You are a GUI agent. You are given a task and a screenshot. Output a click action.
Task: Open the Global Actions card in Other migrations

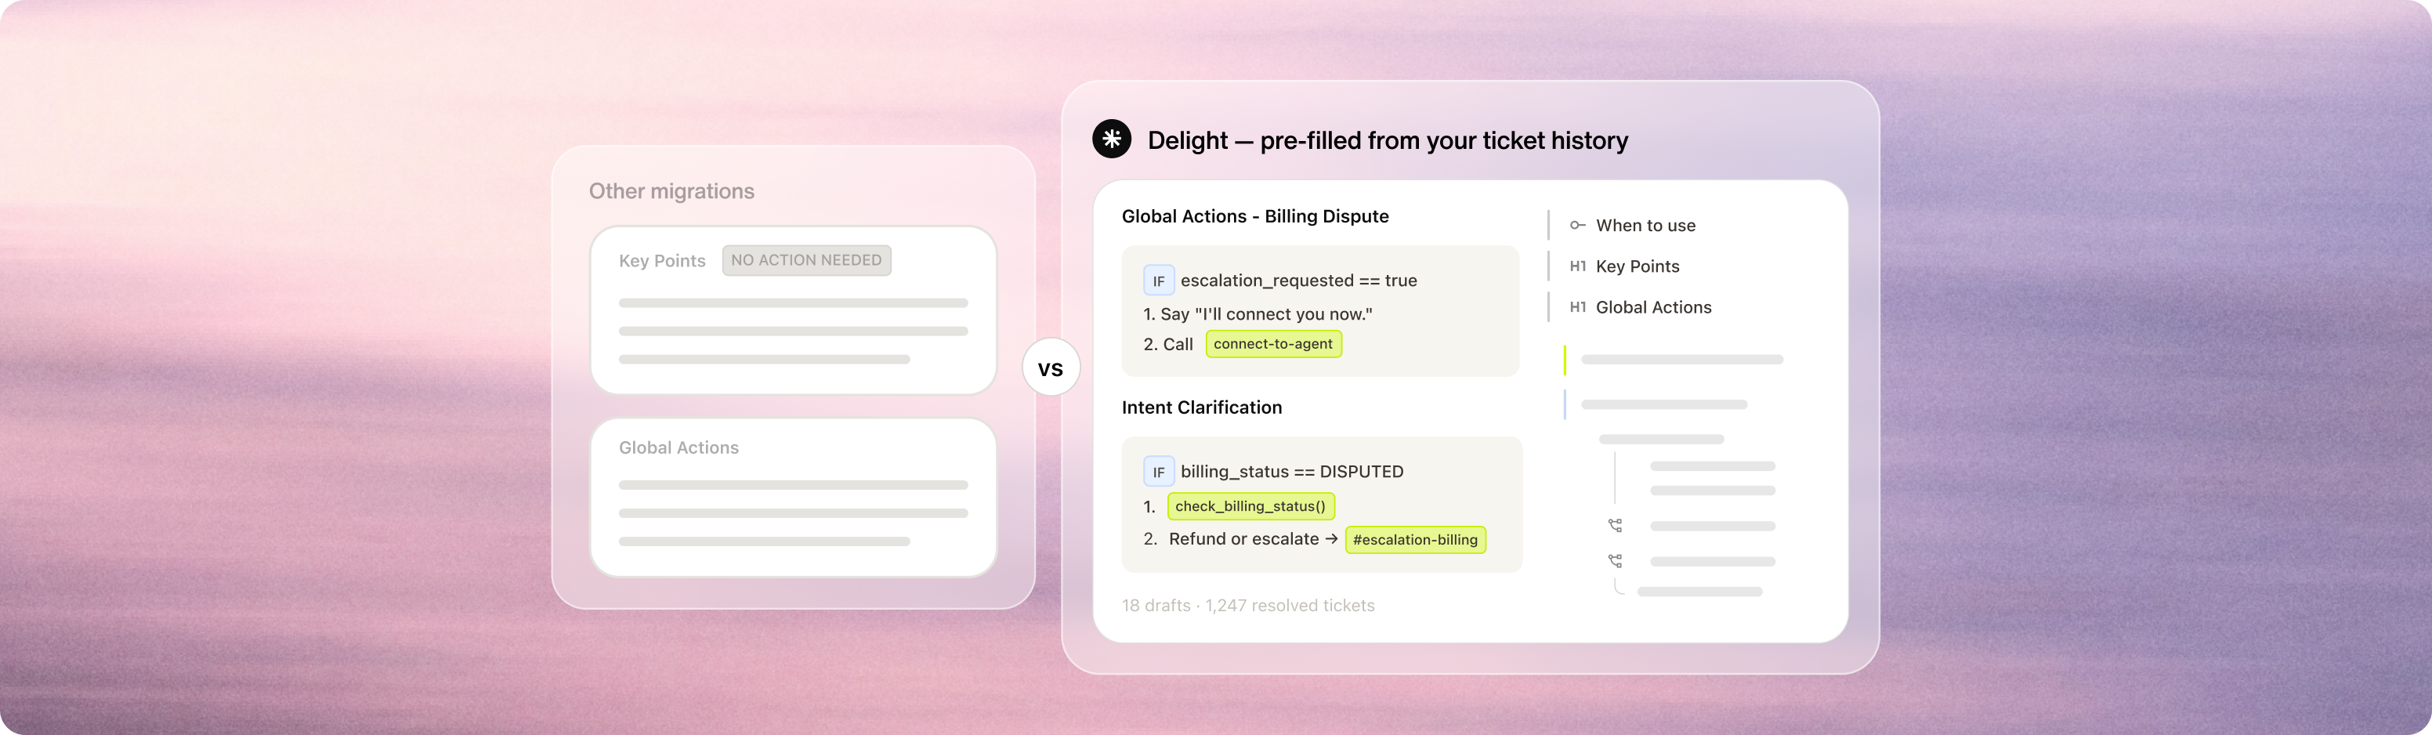coord(793,497)
